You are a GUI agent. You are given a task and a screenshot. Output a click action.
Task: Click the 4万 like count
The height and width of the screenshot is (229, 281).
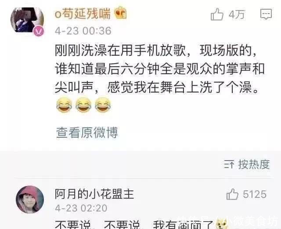(237, 14)
